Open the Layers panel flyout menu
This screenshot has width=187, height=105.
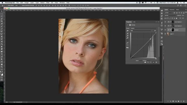[x=186, y=10]
